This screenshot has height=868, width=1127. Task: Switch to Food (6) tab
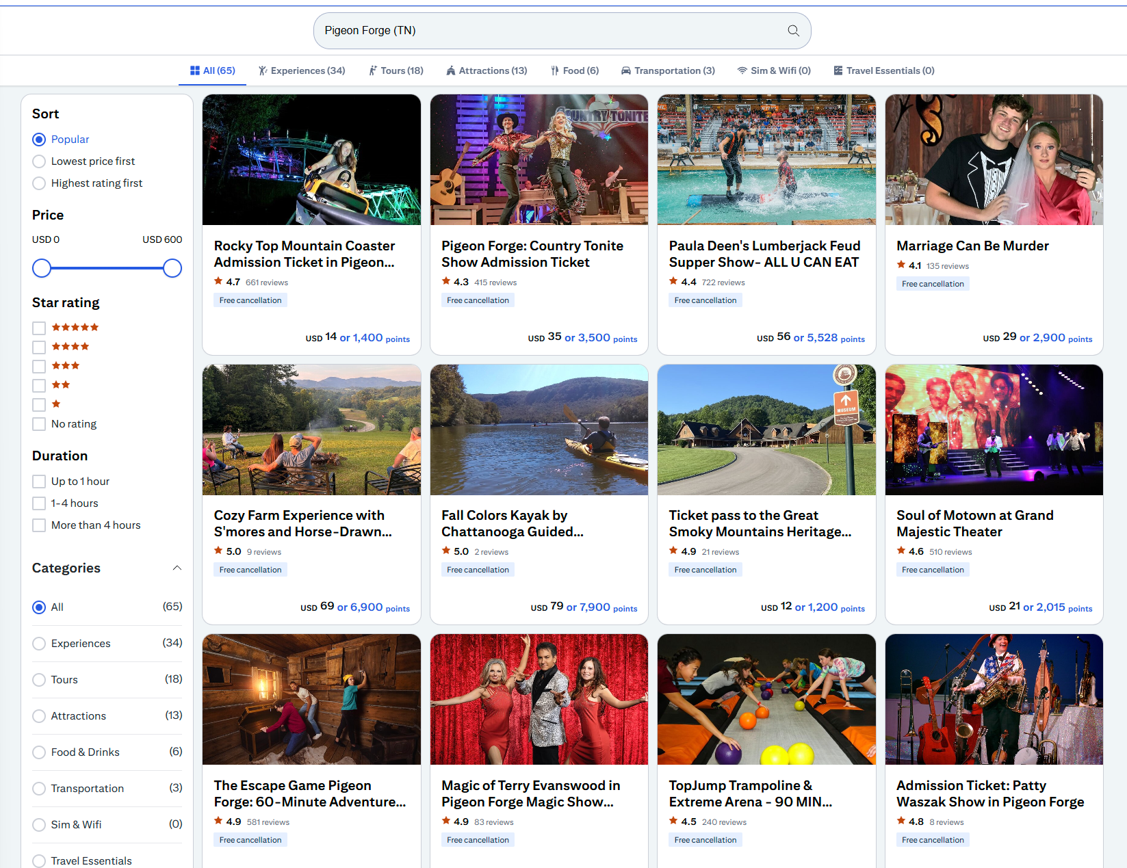tap(575, 70)
